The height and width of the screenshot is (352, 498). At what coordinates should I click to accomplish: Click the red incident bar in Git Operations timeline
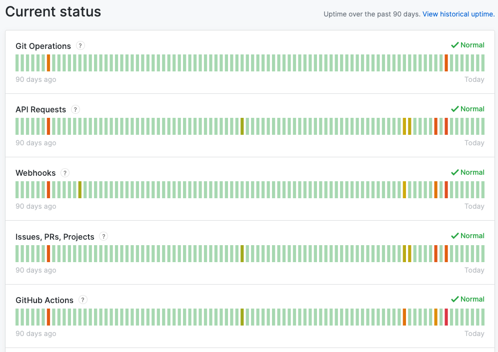pos(447,63)
